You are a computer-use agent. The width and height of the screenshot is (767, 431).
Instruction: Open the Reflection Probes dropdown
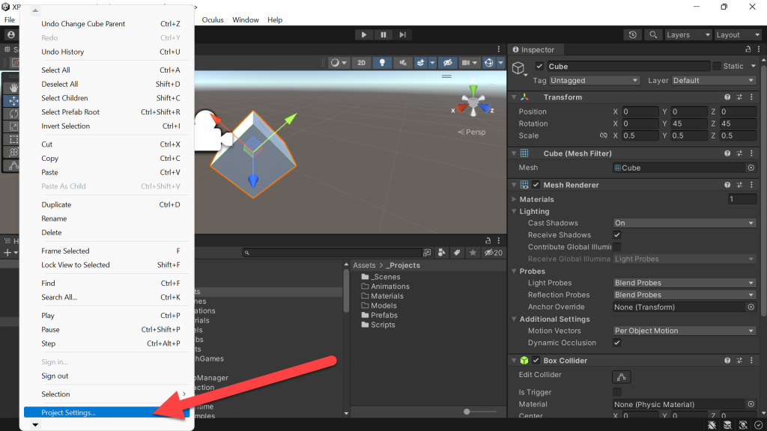click(x=684, y=295)
